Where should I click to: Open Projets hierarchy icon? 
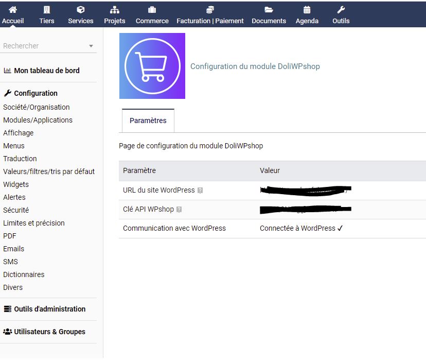[x=115, y=10]
